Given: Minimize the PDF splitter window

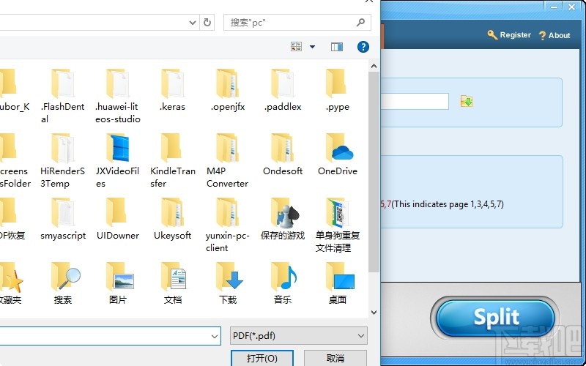Looking at the screenshot, I should pos(555,7).
